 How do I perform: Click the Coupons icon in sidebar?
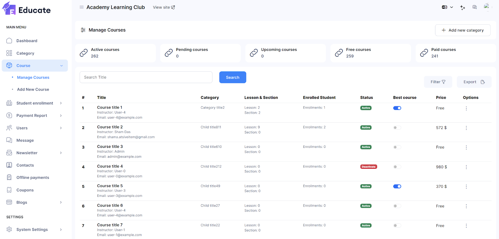(x=9, y=190)
